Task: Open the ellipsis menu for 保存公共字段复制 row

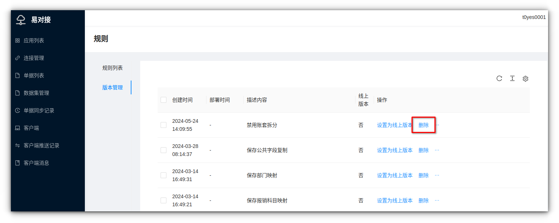Action: click(437, 150)
